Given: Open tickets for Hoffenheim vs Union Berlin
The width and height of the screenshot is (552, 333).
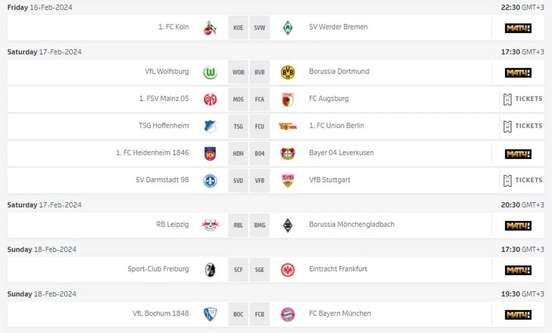Looking at the screenshot, I should tap(523, 126).
